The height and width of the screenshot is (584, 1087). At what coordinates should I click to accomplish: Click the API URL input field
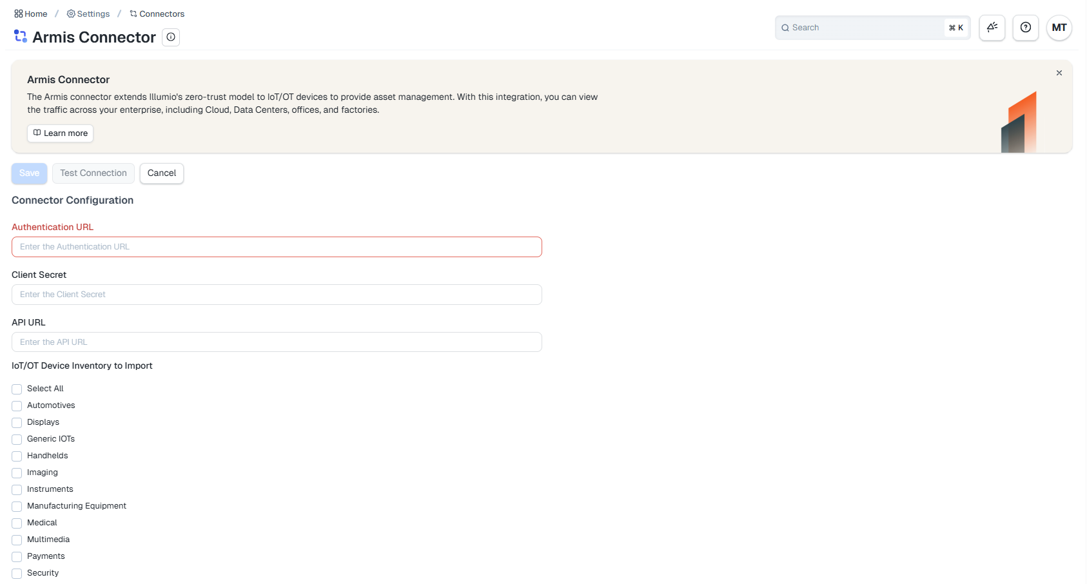point(277,342)
